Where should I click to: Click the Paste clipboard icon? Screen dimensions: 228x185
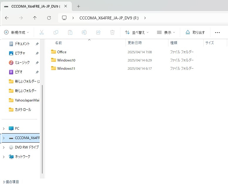tap(70, 32)
